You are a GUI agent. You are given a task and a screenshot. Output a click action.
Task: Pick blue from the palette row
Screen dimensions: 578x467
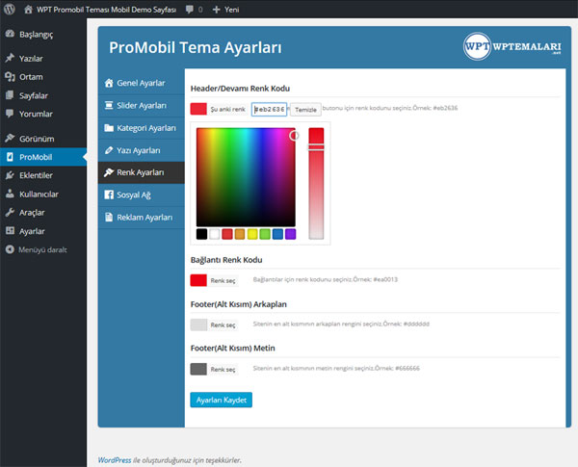[x=277, y=234]
